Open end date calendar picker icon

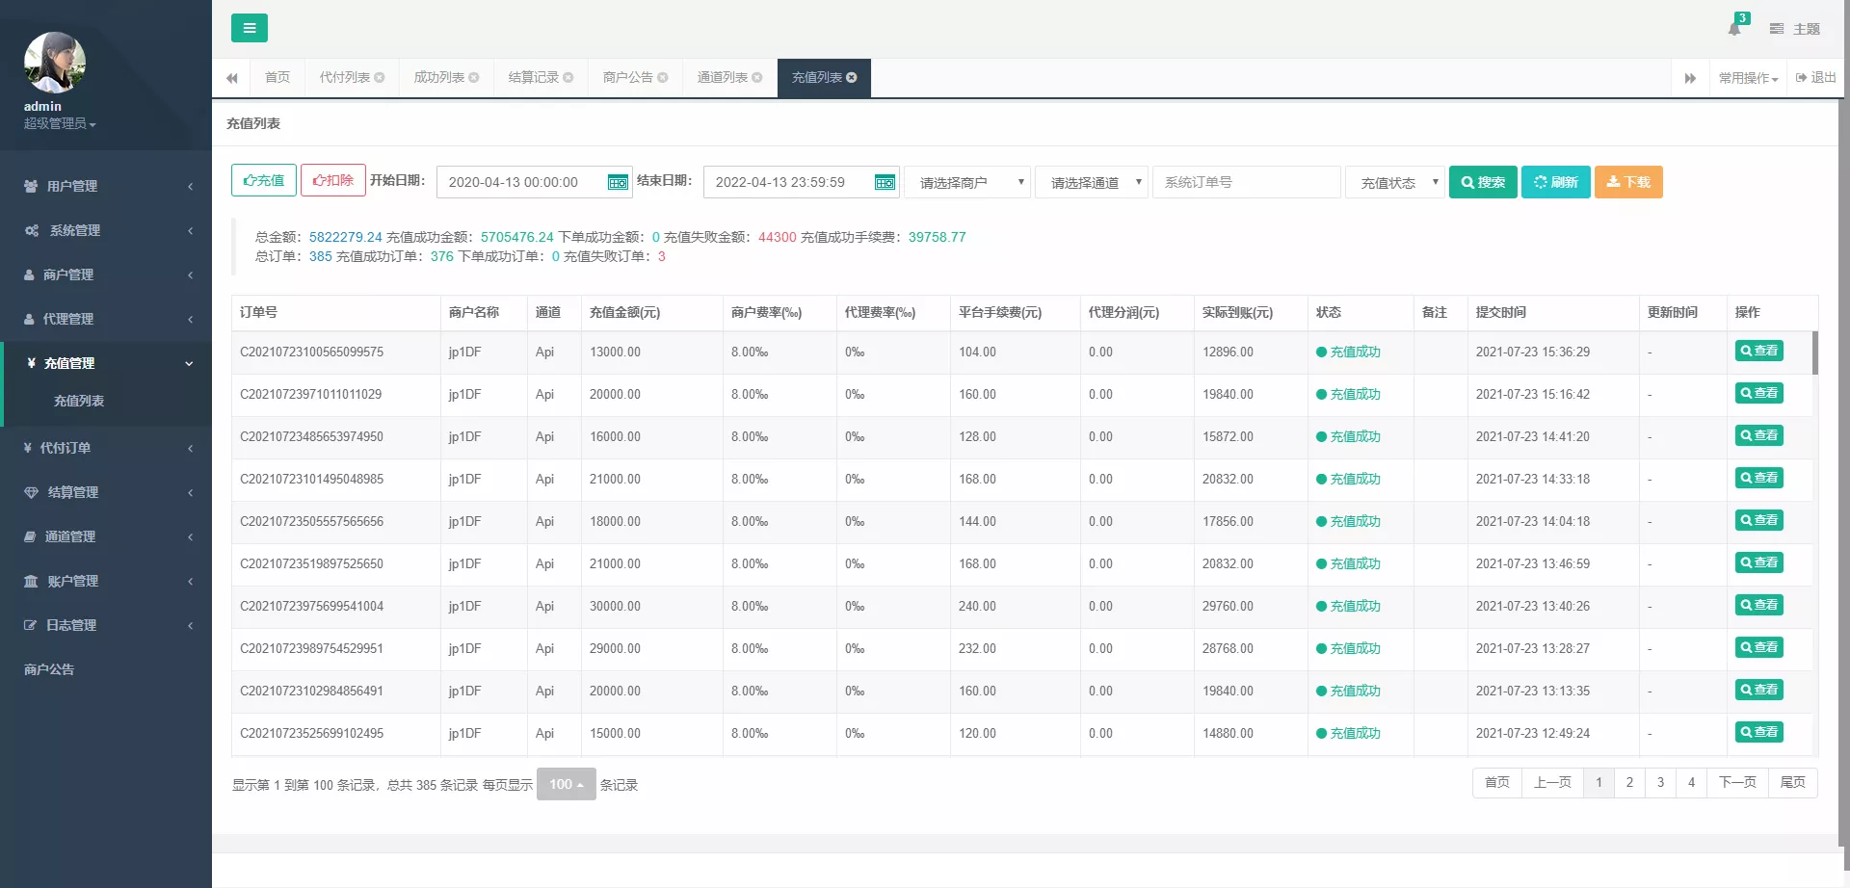coord(885,182)
